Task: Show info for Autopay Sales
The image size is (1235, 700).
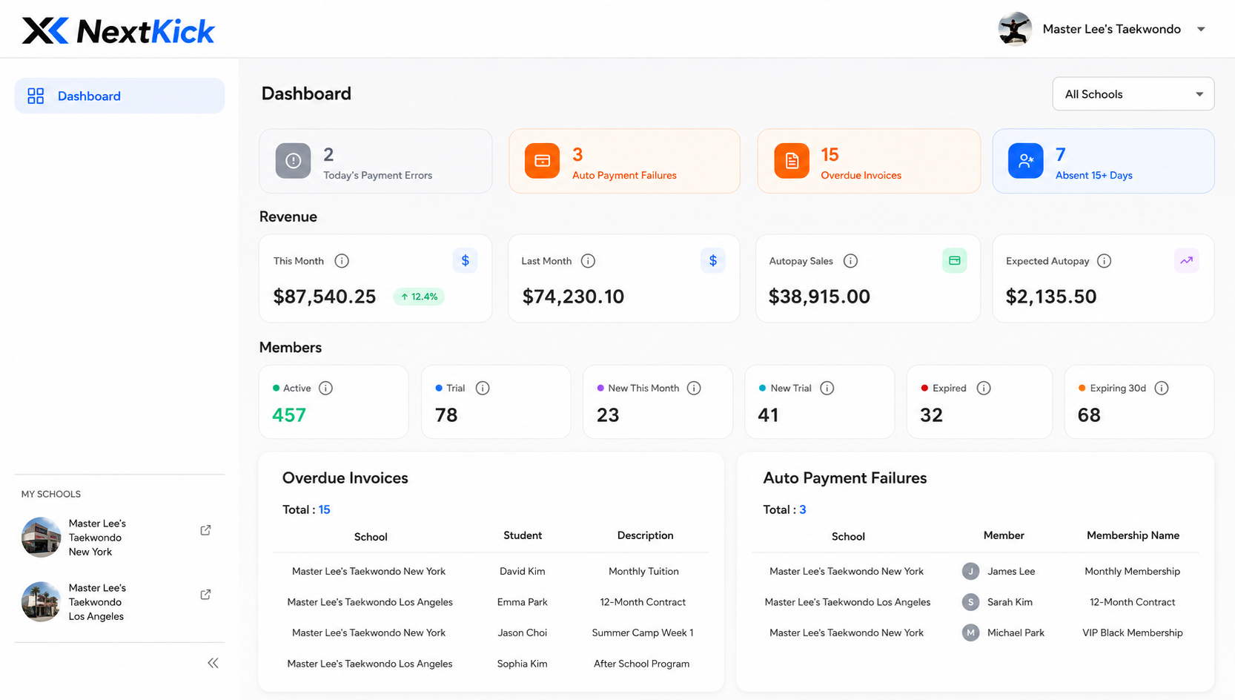Action: coord(851,261)
